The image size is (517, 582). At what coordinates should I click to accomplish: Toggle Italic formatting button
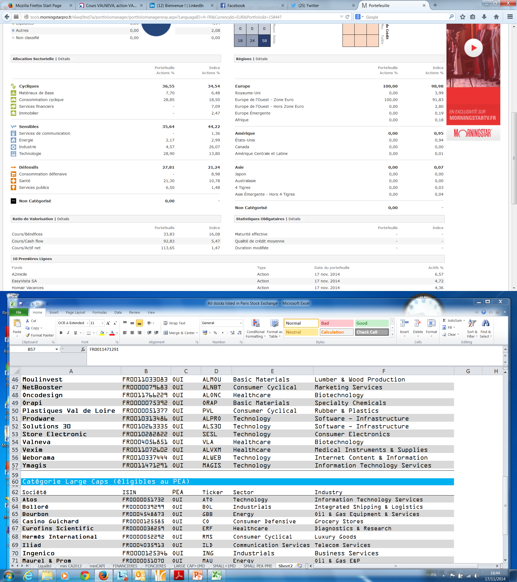tap(68, 332)
